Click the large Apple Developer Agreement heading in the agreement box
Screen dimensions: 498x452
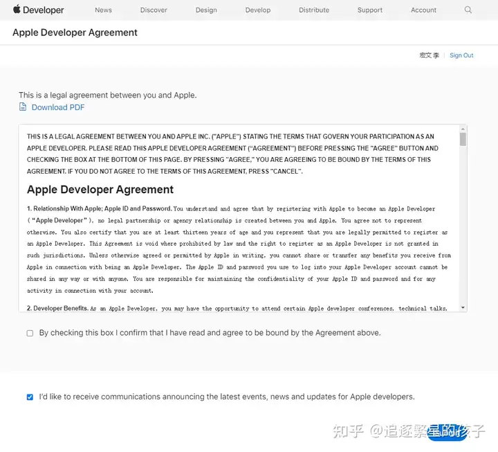click(100, 190)
